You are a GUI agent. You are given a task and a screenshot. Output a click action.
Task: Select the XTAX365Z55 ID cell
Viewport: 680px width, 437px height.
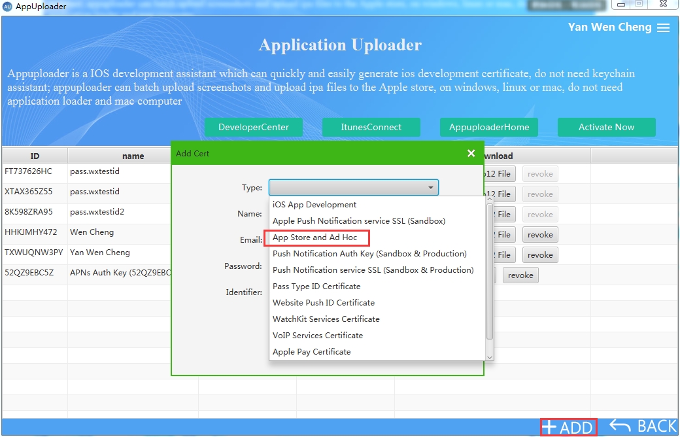click(35, 194)
